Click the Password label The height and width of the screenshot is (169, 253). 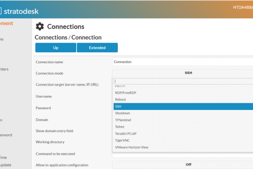(x=43, y=108)
